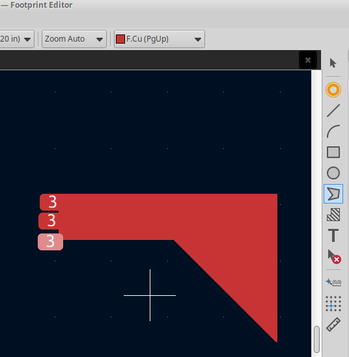Select the Rule Area hatched tool
Screen dimensions: 349x357
coord(333,215)
